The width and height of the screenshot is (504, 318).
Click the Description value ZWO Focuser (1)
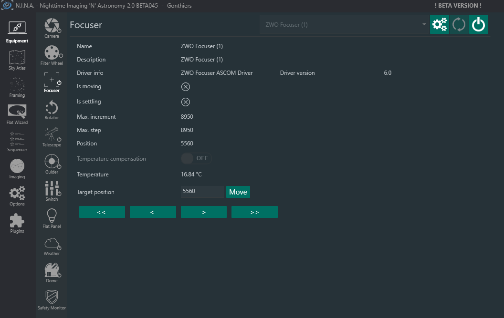coord(202,60)
